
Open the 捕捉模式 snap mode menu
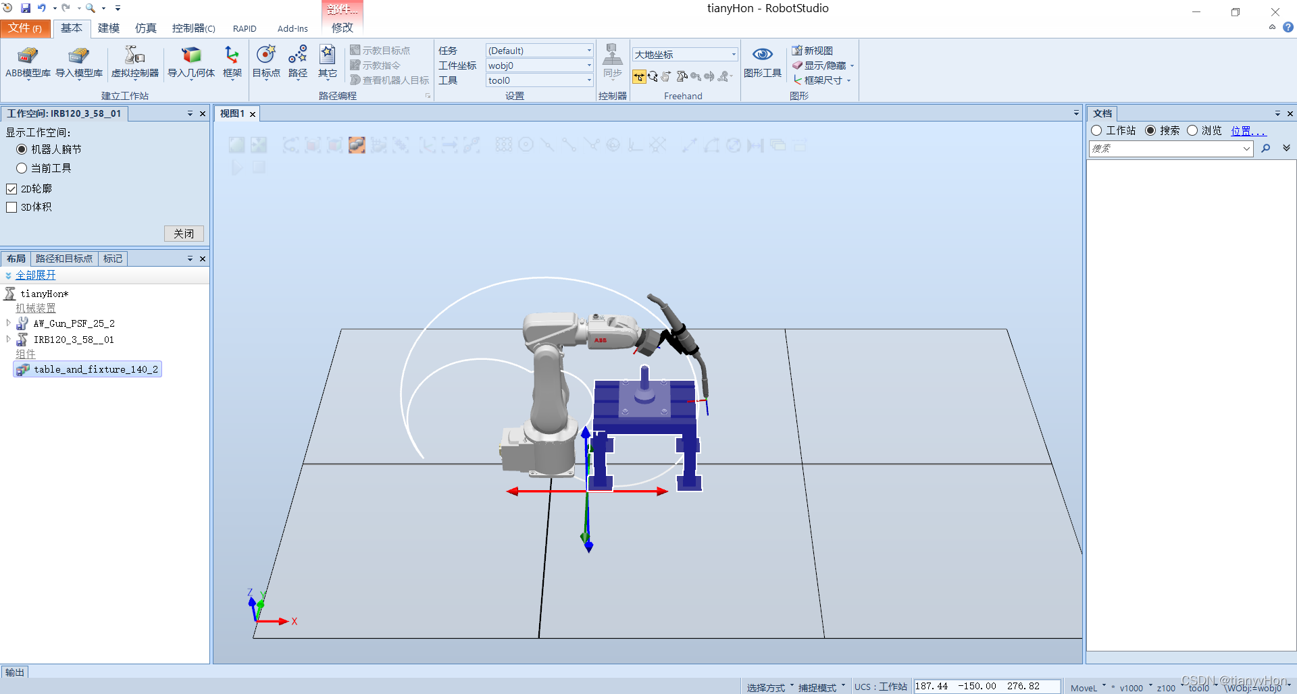821,687
